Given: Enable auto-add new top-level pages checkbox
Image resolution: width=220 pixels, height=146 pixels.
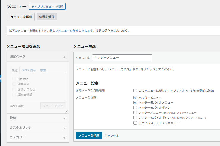Looking at the screenshot, I should [x=135, y=91].
